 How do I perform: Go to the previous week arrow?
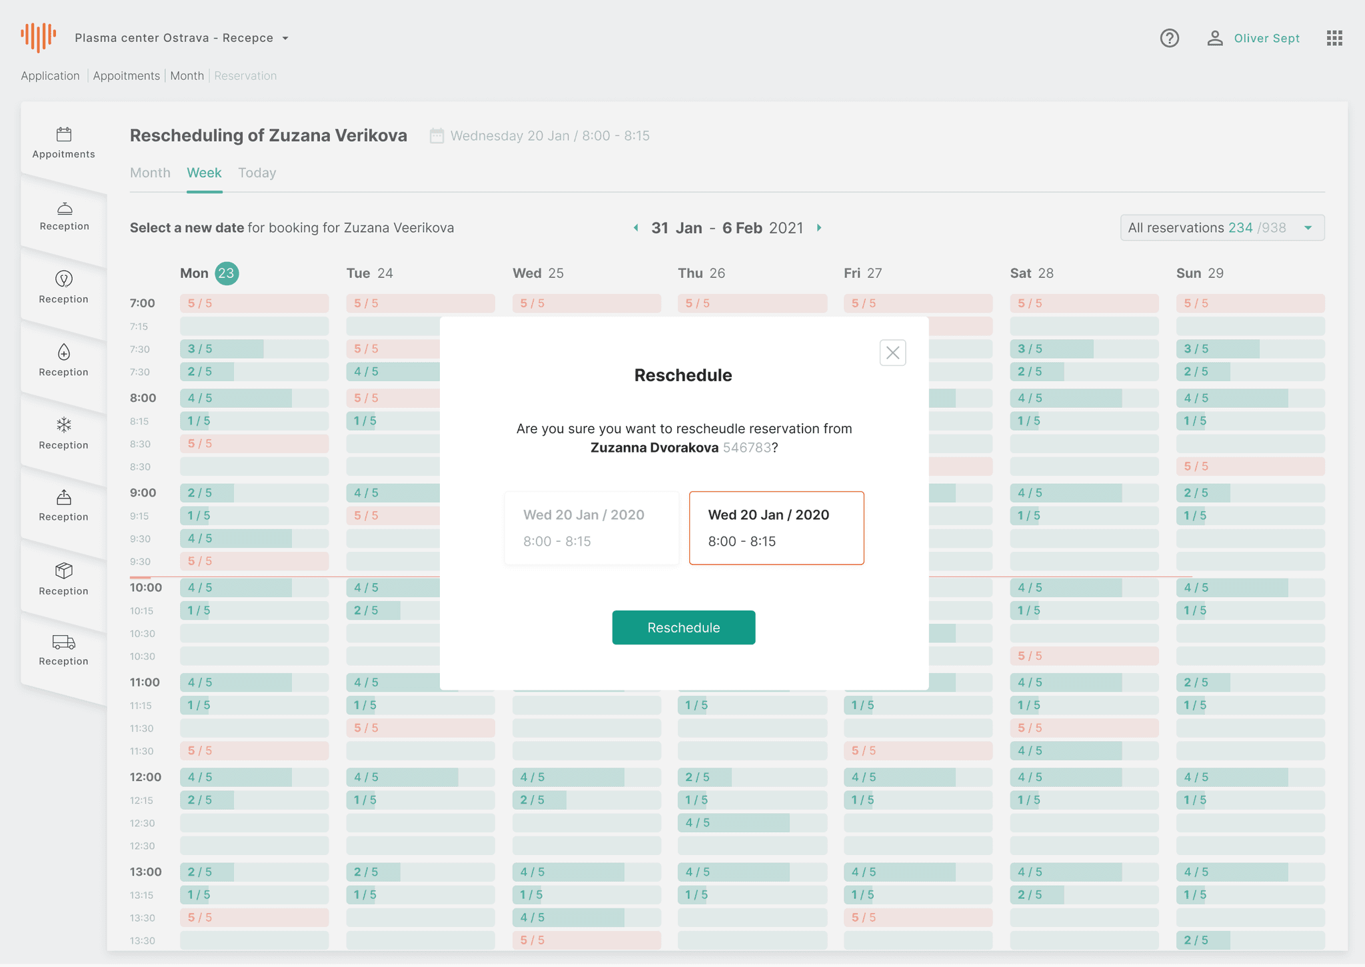click(636, 228)
